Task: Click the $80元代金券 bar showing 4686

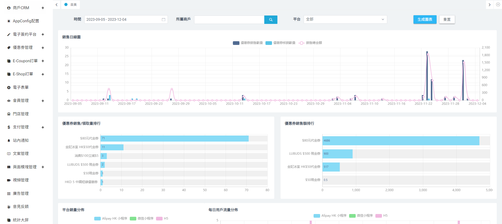Action: tap(401, 140)
